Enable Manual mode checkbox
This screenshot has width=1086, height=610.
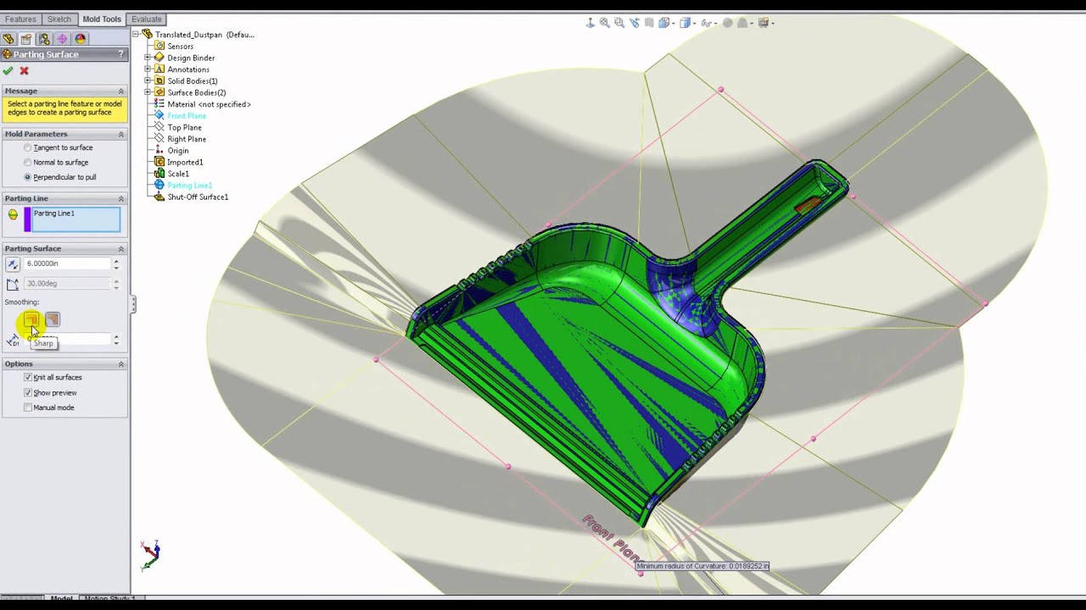pos(28,408)
